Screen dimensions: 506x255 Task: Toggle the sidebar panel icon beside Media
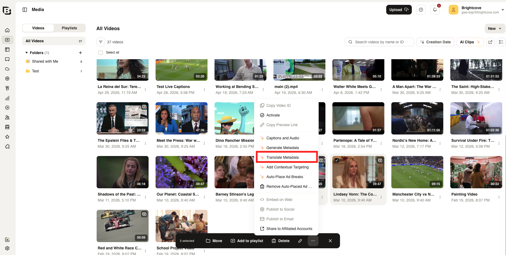(25, 10)
